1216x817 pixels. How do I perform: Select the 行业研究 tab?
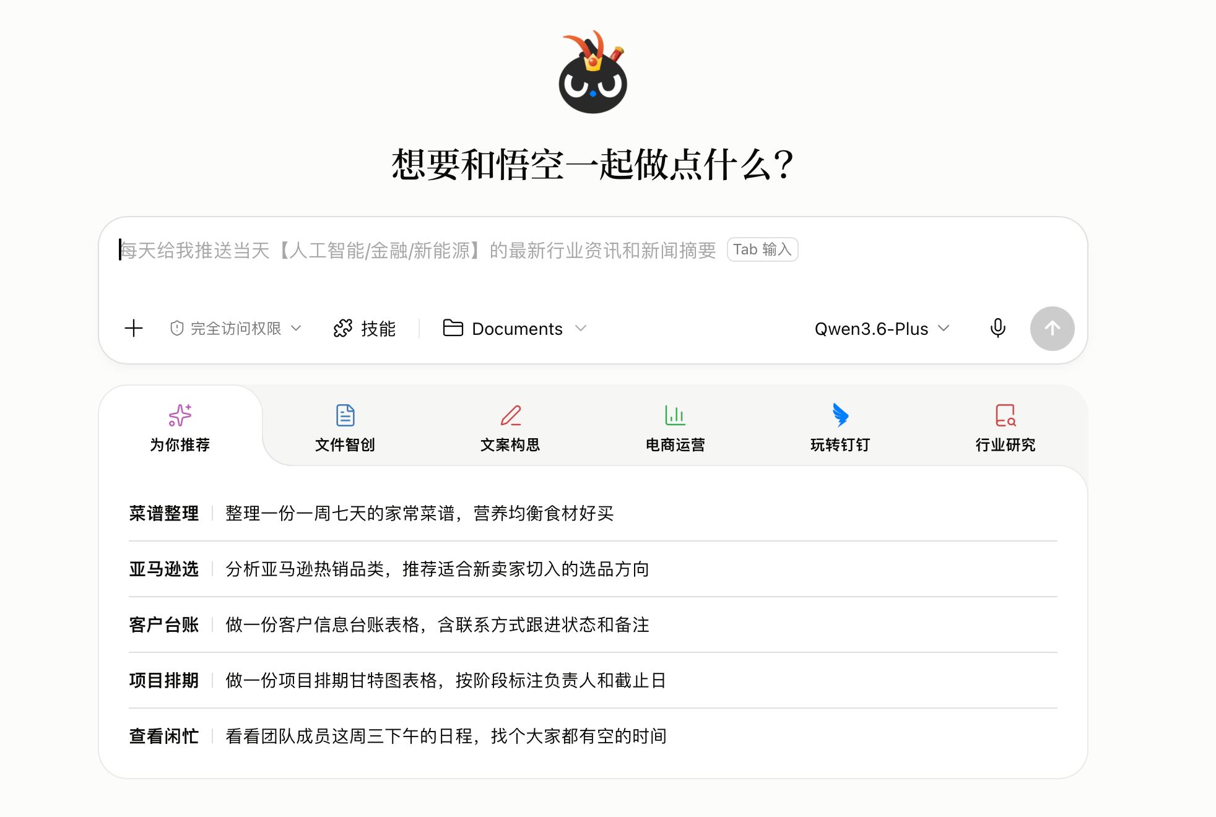1005,428
